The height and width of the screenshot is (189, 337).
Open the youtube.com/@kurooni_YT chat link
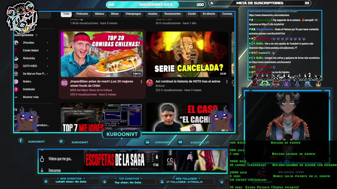pyautogui.click(x=278, y=48)
